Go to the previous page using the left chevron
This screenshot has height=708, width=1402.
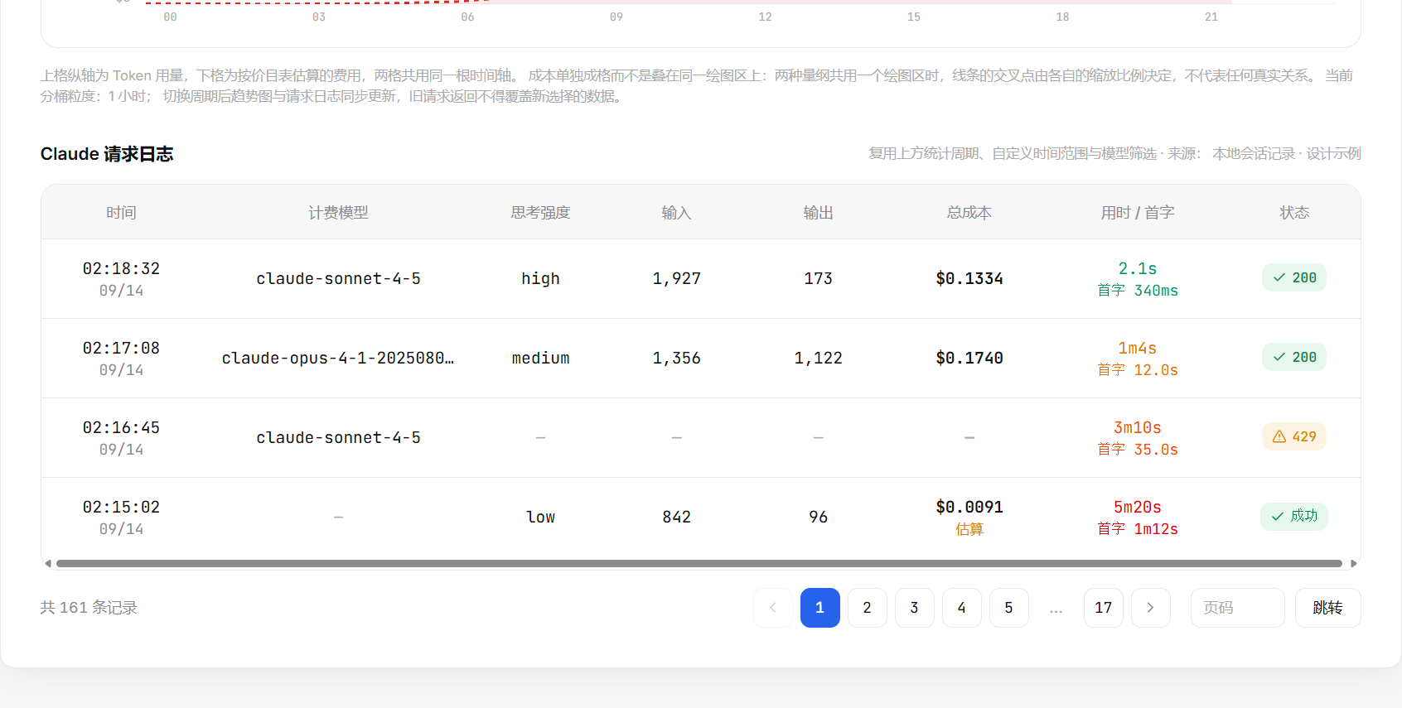(x=773, y=608)
